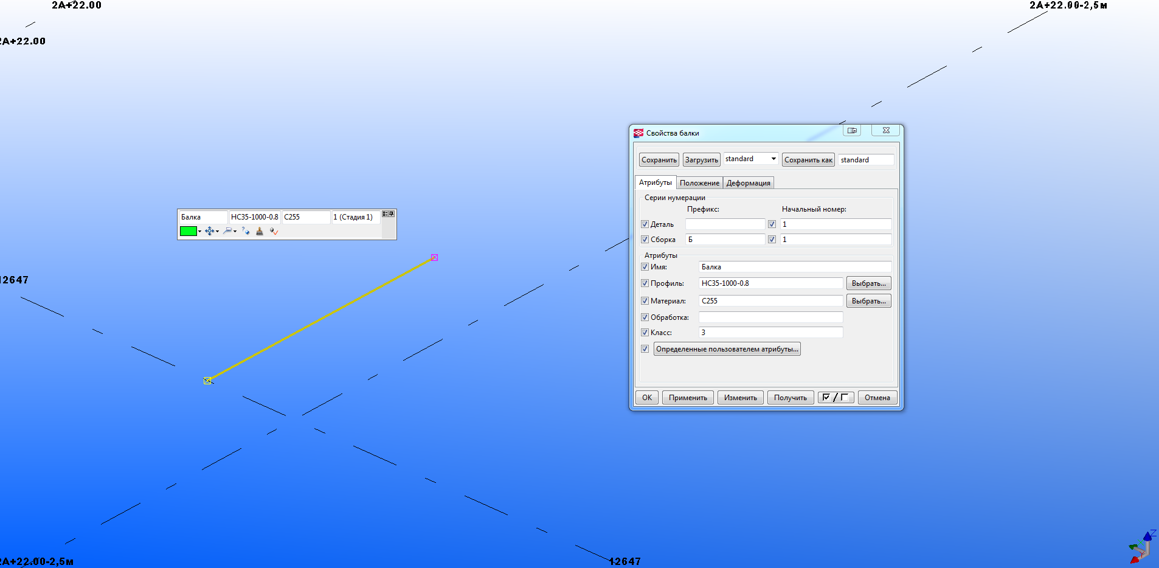1159x568 pixels.
Task: Click the 1 (Стадия 1) field in mini toolbar
Action: click(x=356, y=217)
